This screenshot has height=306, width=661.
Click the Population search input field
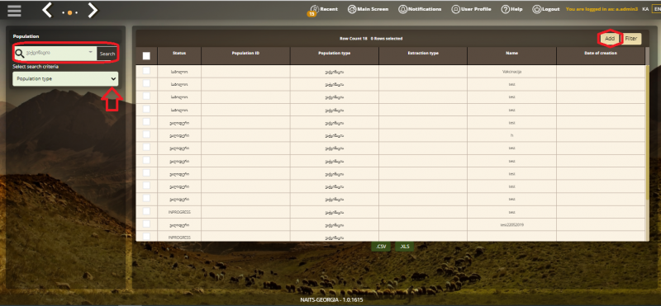point(55,53)
